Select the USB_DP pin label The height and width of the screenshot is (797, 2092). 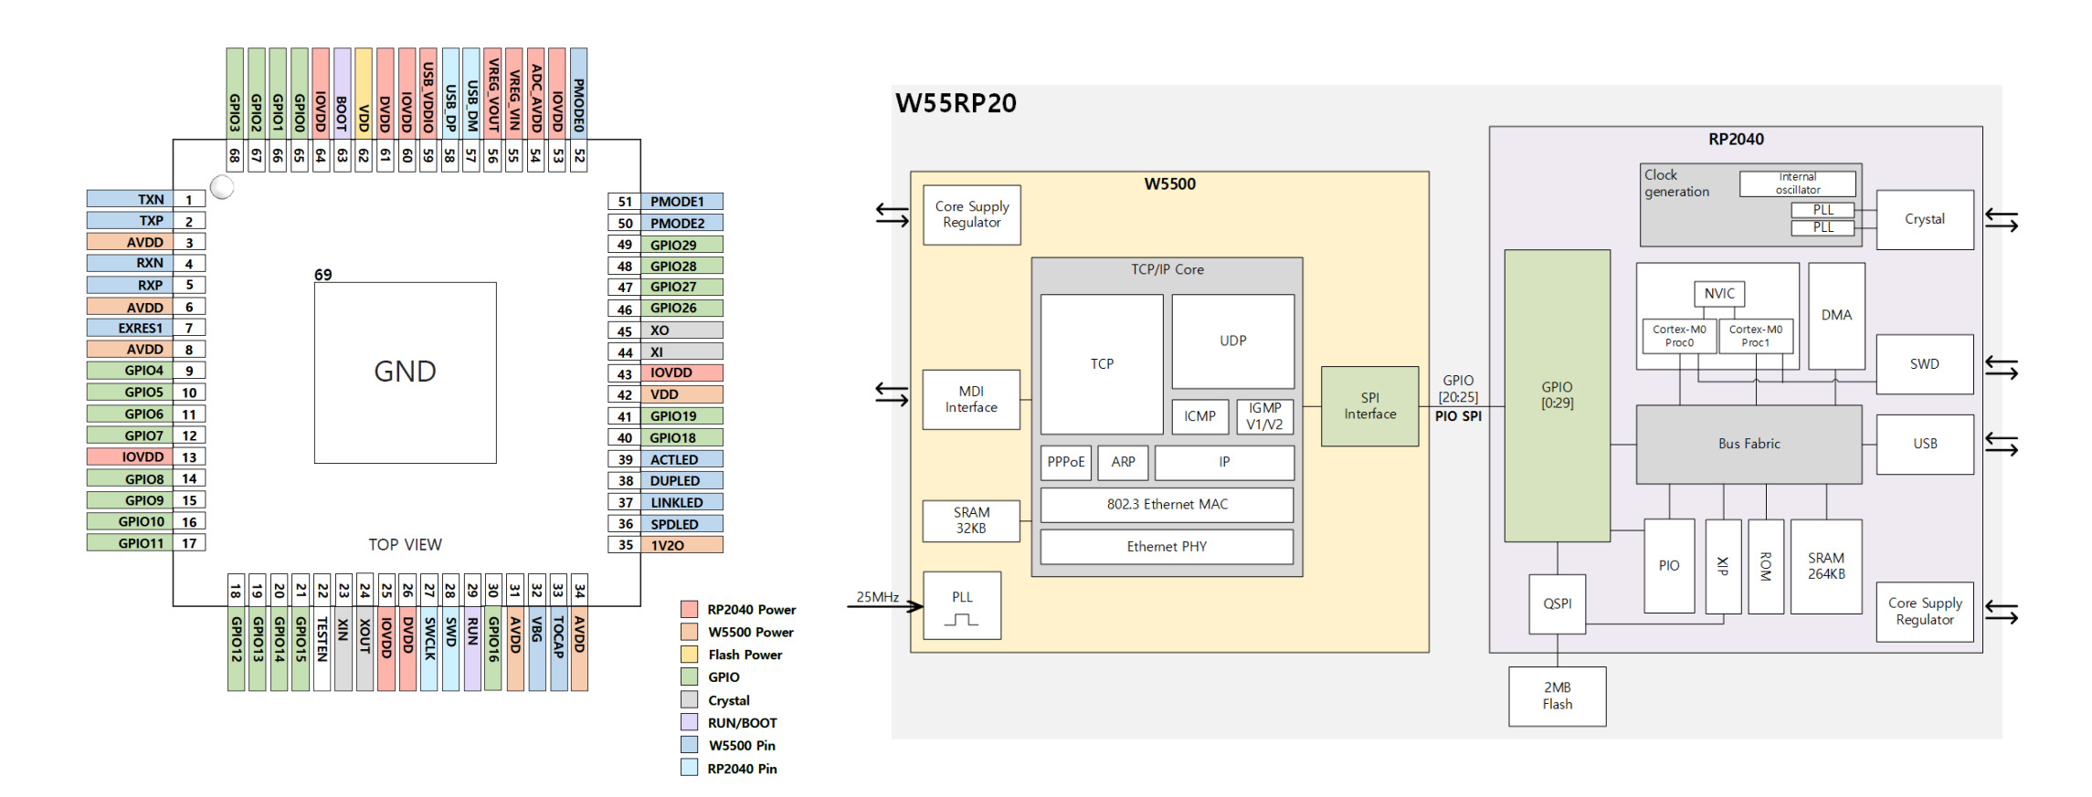(450, 94)
